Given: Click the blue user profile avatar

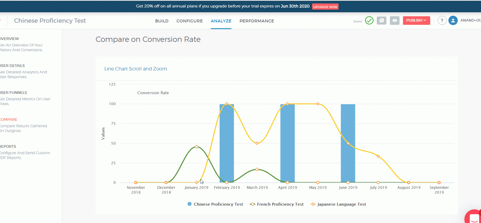Looking at the screenshot, I should click(453, 21).
